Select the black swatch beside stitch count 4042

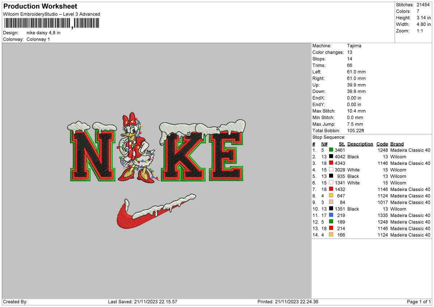[x=331, y=156]
